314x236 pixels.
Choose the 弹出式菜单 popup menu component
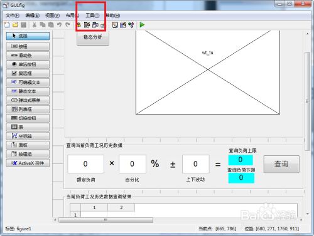[28, 100]
